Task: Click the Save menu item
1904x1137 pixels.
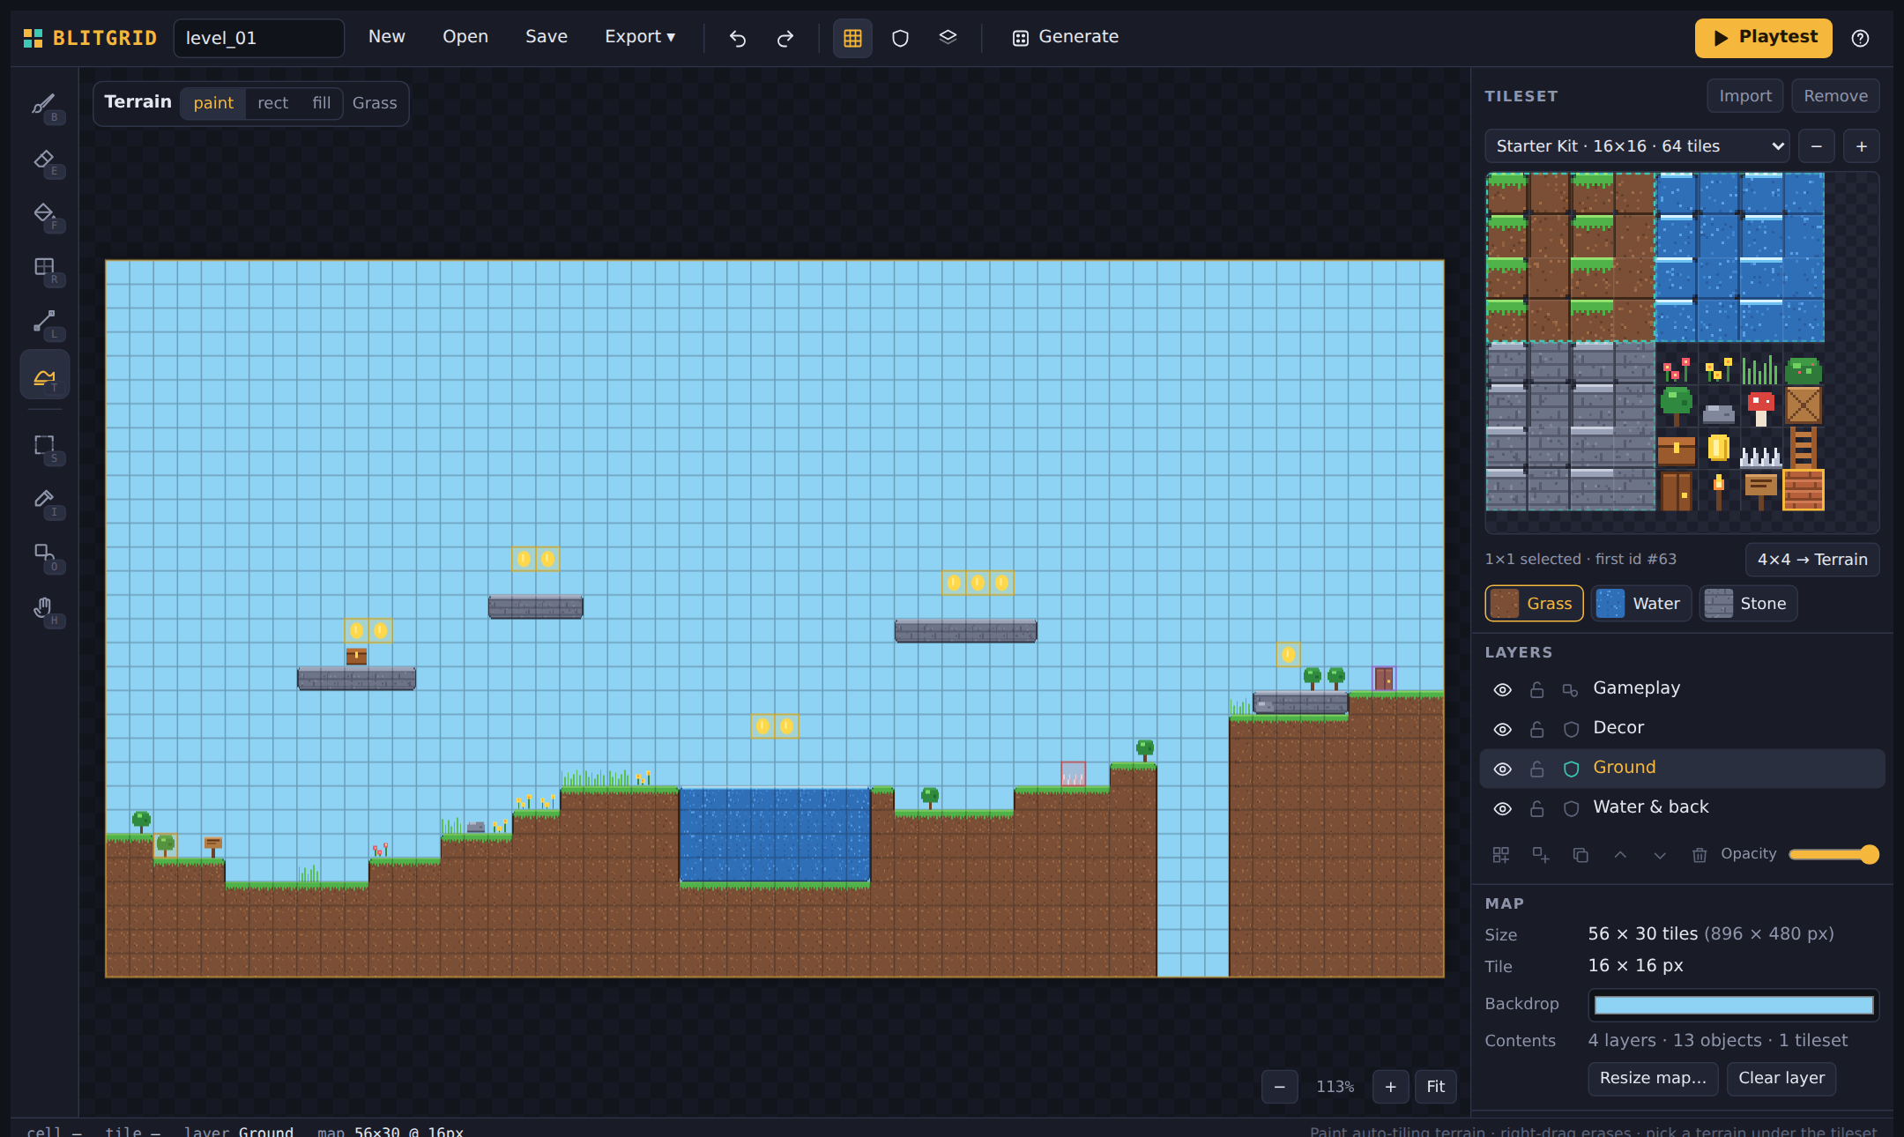Action: coord(547,37)
